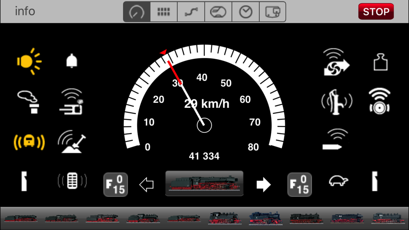Activate the smoke generator chimney icon
This screenshot has width=409, height=230.
(x=29, y=102)
